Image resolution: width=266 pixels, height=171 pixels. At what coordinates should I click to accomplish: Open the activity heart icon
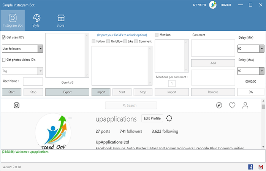232,105
